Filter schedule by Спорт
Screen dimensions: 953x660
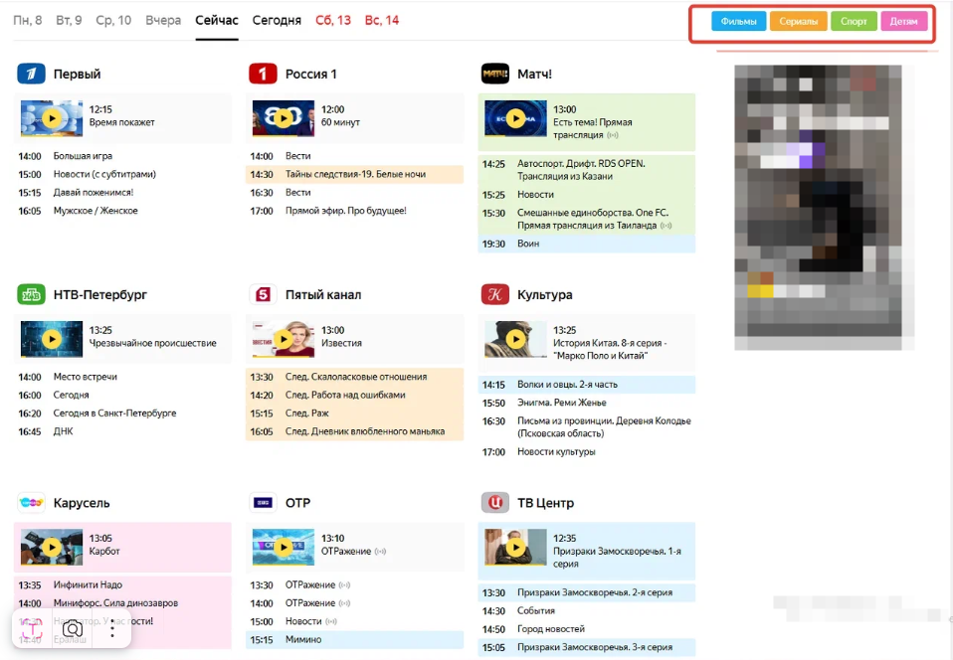pyautogui.click(x=854, y=21)
